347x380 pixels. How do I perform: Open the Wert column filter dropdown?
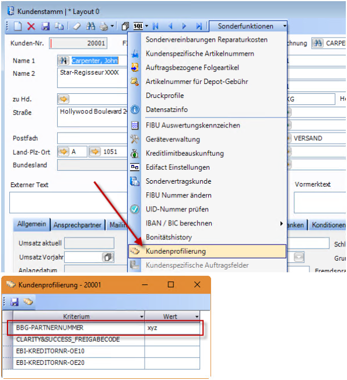coord(197,317)
